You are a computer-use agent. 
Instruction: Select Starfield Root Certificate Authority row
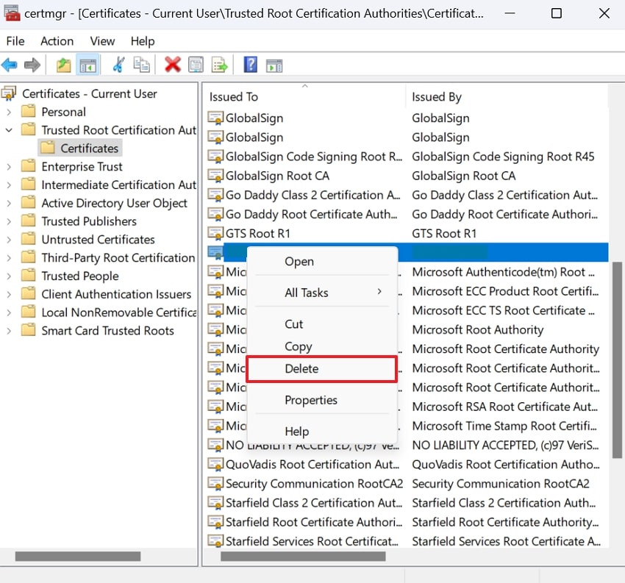tap(407, 522)
